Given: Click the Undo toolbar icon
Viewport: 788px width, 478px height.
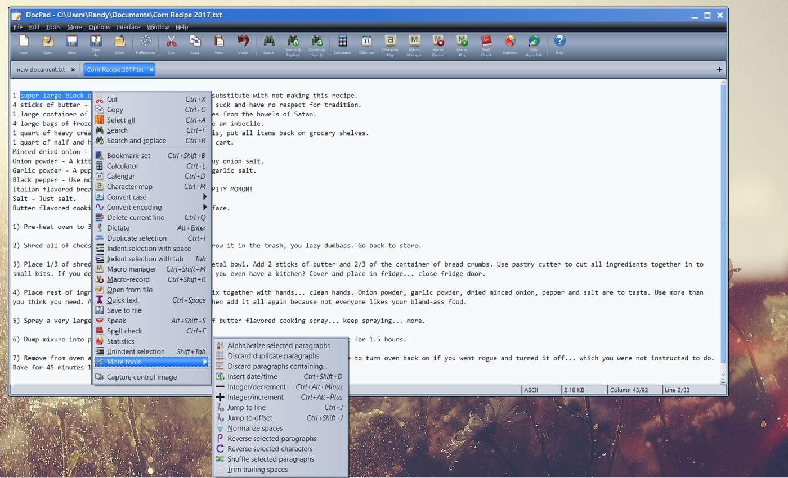Looking at the screenshot, I should 243,44.
